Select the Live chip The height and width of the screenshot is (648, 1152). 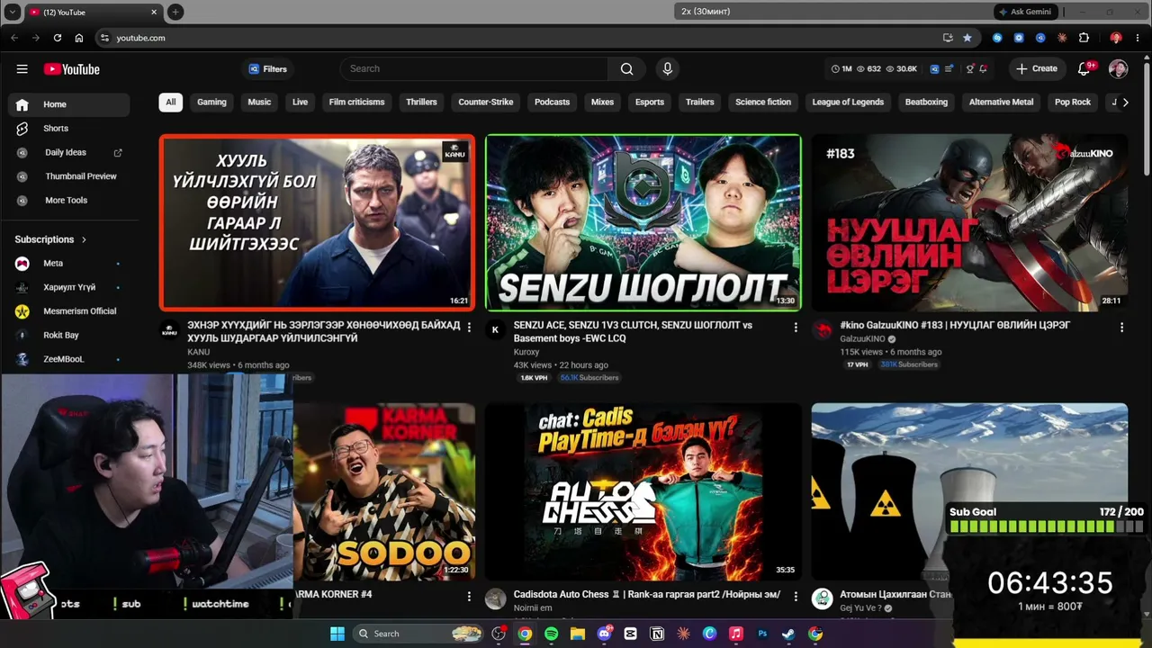[300, 102]
